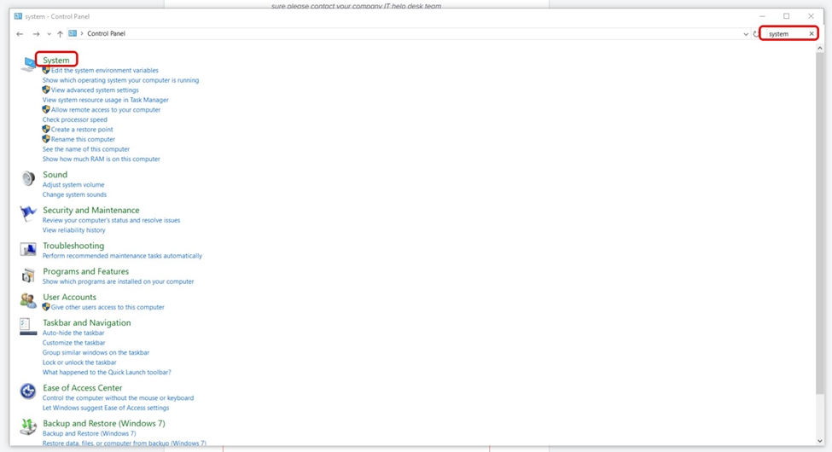832x452 pixels.
Task: Open the Troubleshooting heading
Action: pyautogui.click(x=73, y=246)
